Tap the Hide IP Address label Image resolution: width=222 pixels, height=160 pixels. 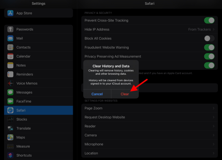coord(97,29)
